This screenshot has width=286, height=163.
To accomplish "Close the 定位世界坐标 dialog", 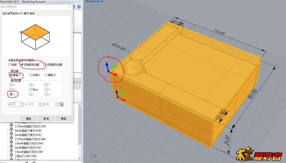I will click(69, 7).
